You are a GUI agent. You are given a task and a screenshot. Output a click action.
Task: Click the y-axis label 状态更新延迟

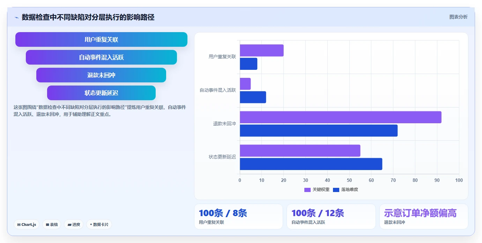click(222, 157)
